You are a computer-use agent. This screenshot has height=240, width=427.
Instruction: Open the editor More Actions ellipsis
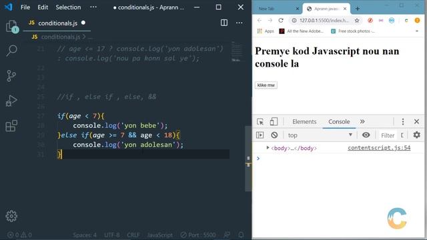tap(239, 23)
